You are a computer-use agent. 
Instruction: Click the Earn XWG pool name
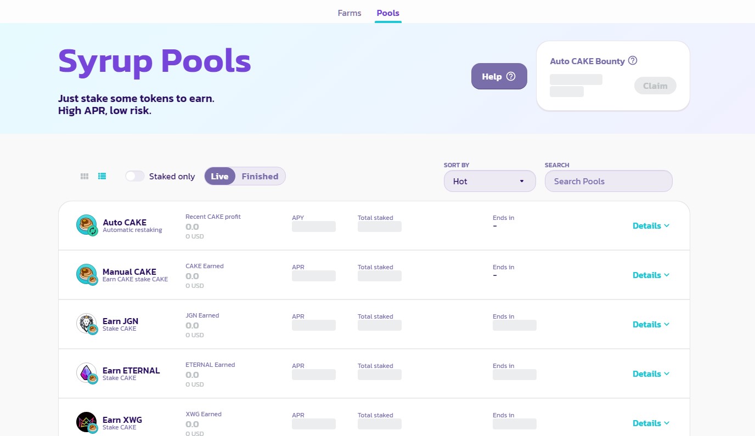122,420
